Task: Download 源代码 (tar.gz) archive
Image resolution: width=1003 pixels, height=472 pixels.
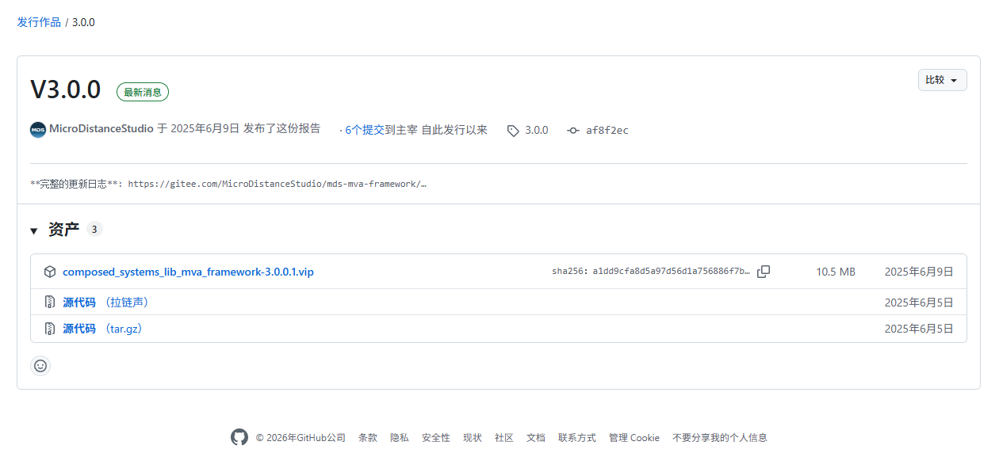Action: point(103,329)
